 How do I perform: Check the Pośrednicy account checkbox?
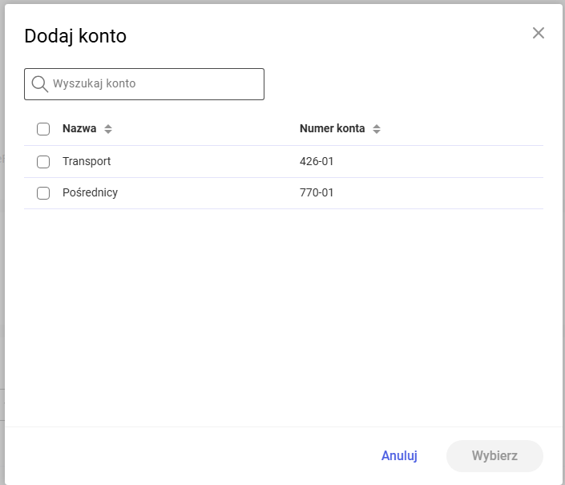(43, 193)
